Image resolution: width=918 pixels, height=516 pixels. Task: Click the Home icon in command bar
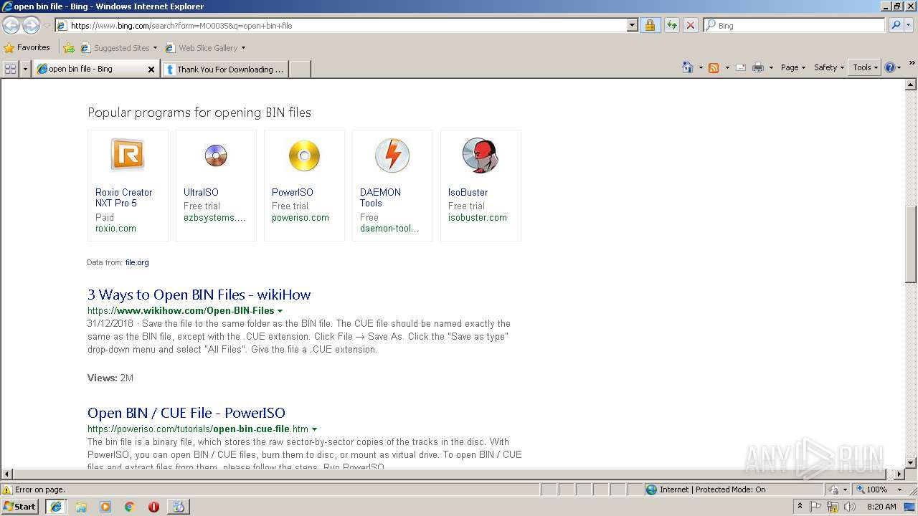(687, 67)
